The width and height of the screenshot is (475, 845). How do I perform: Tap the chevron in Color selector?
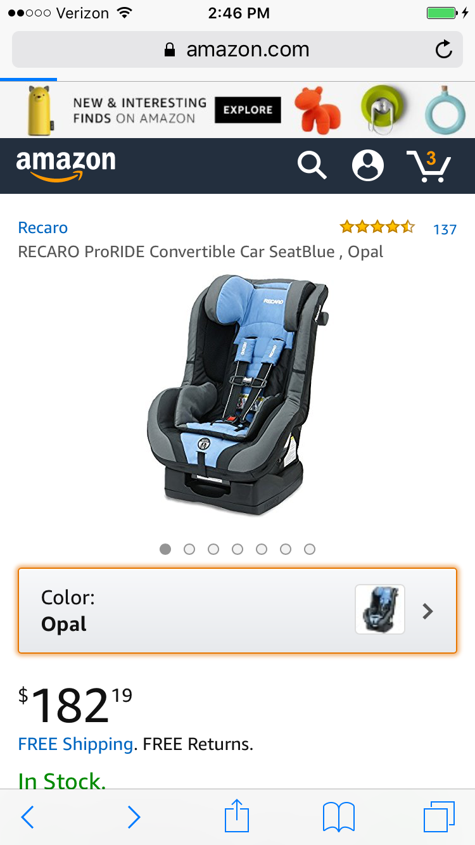tap(428, 611)
